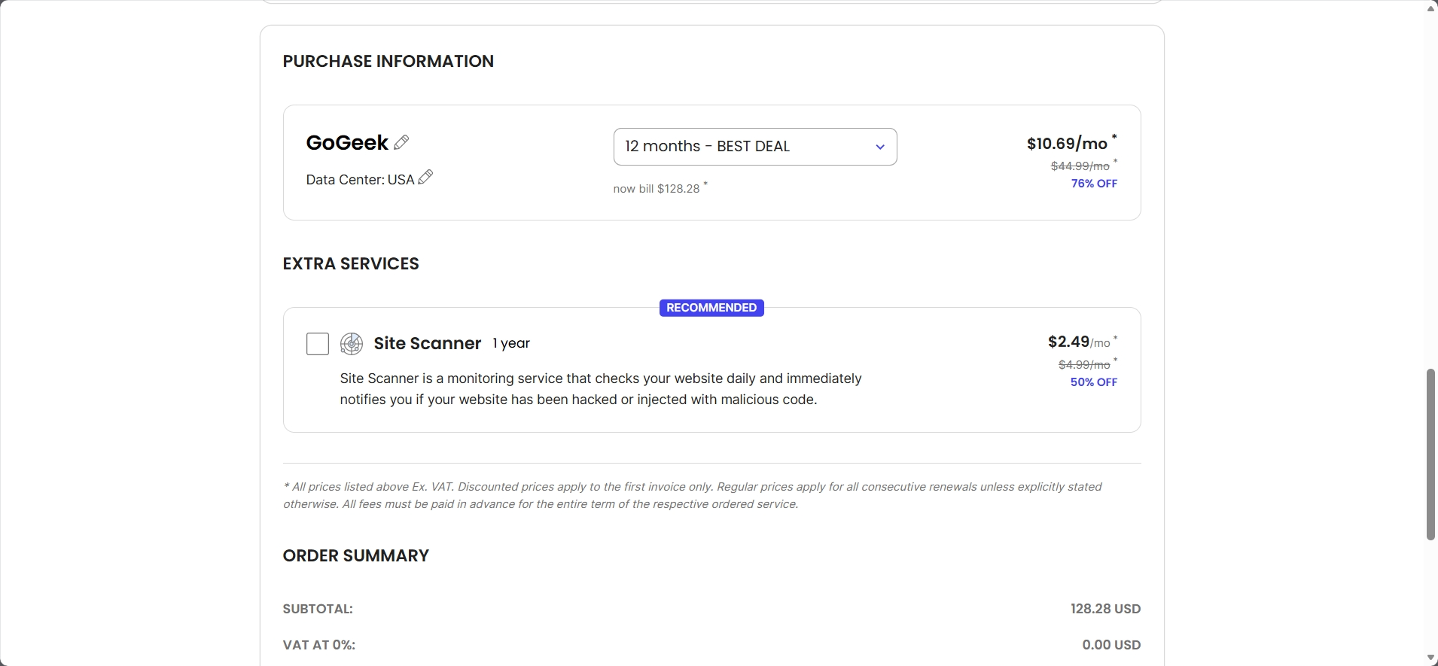Viewport: 1438px width, 666px height.
Task: Enable the Site Scanner checkbox
Action: (x=318, y=344)
